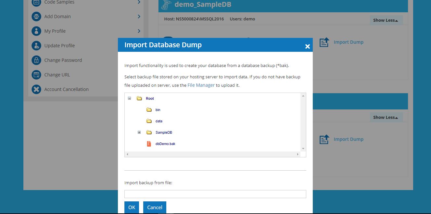
Task: Click the demo_SampleDB database header icon
Action: point(166,5)
